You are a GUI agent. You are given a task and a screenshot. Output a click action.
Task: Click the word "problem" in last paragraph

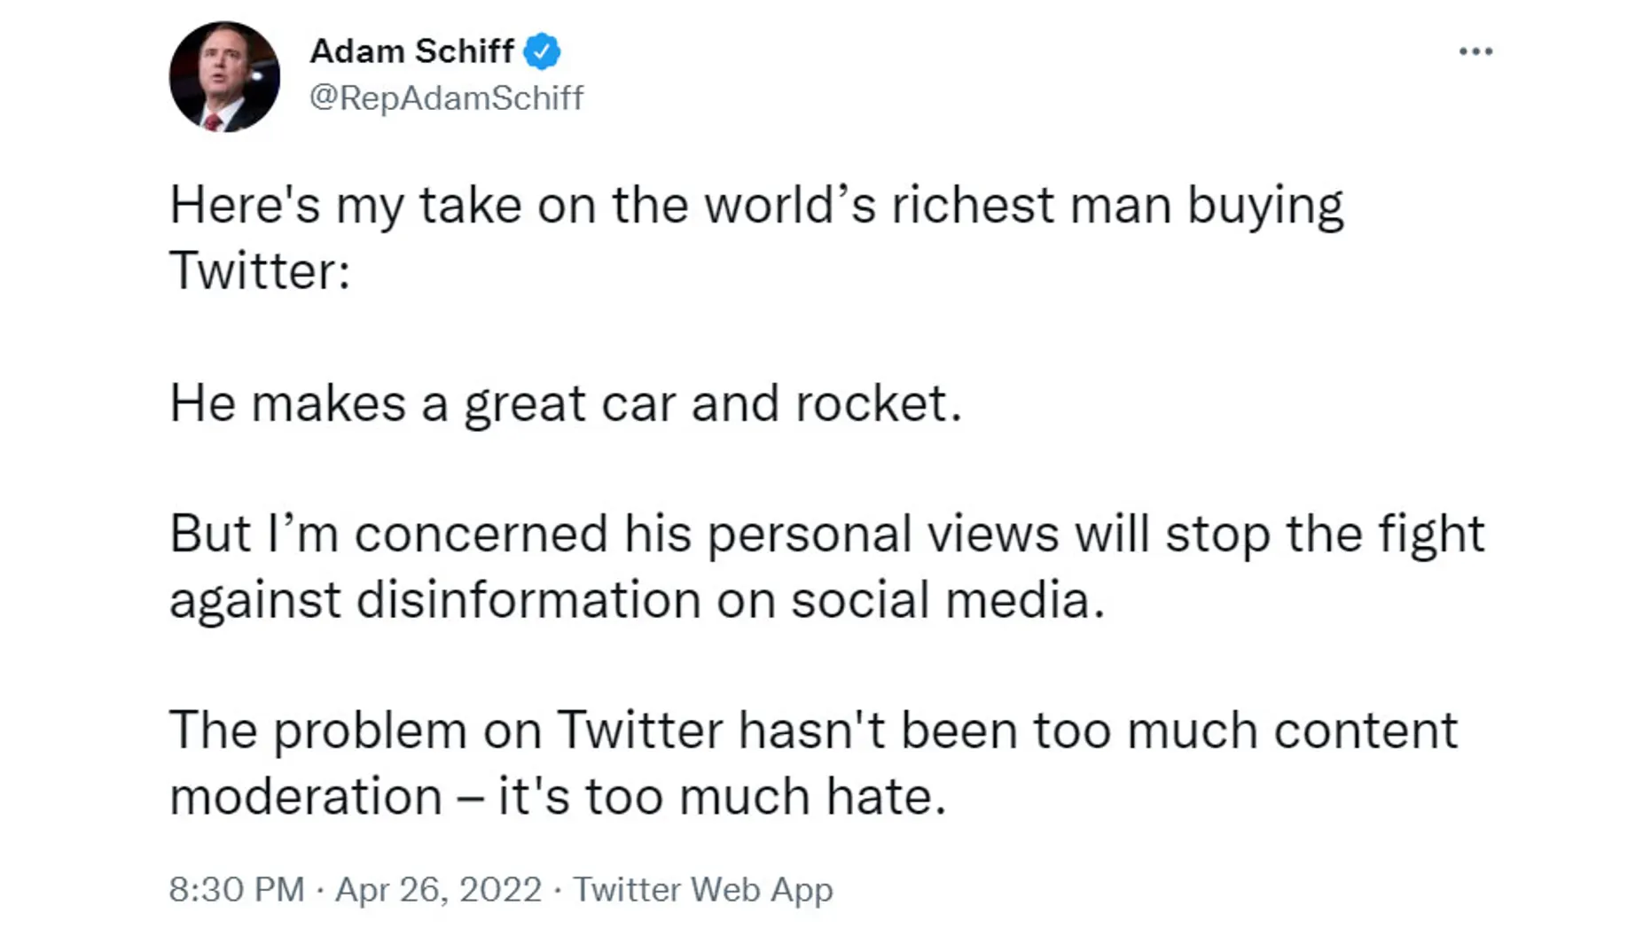370,732
